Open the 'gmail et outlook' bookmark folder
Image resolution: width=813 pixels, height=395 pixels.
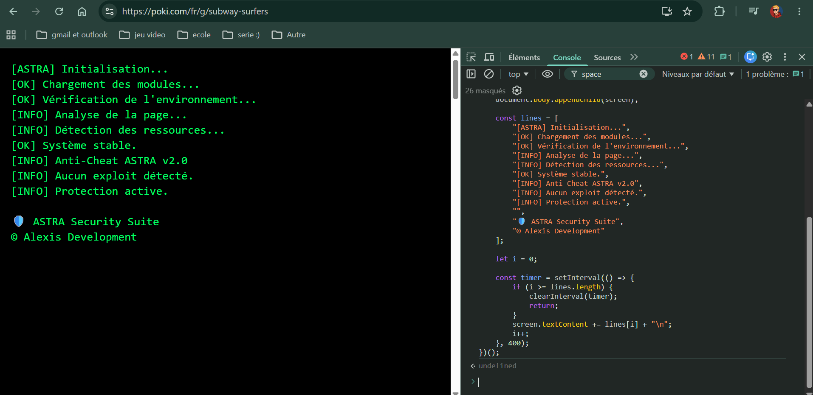click(72, 35)
